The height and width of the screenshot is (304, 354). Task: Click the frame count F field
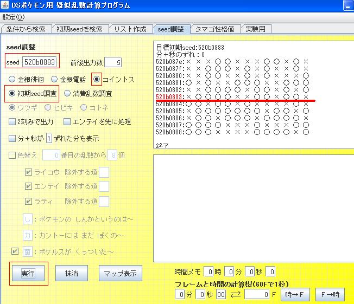point(257,294)
